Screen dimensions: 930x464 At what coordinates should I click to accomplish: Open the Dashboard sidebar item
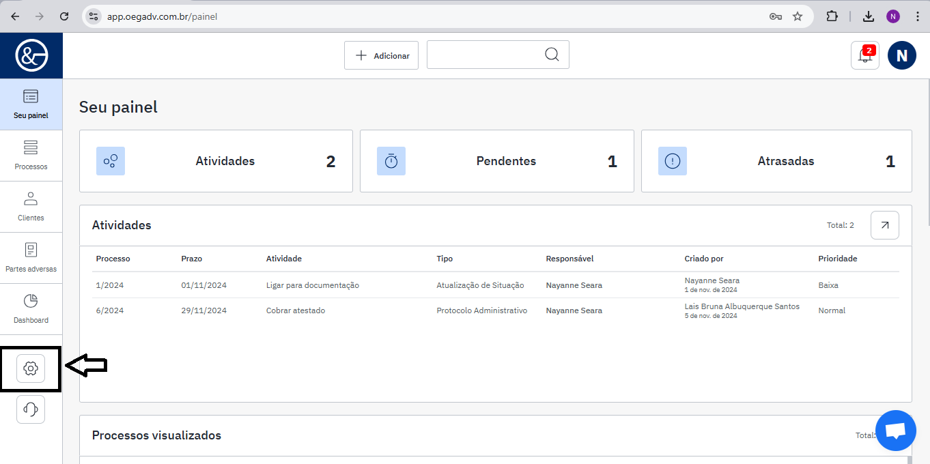(x=31, y=309)
